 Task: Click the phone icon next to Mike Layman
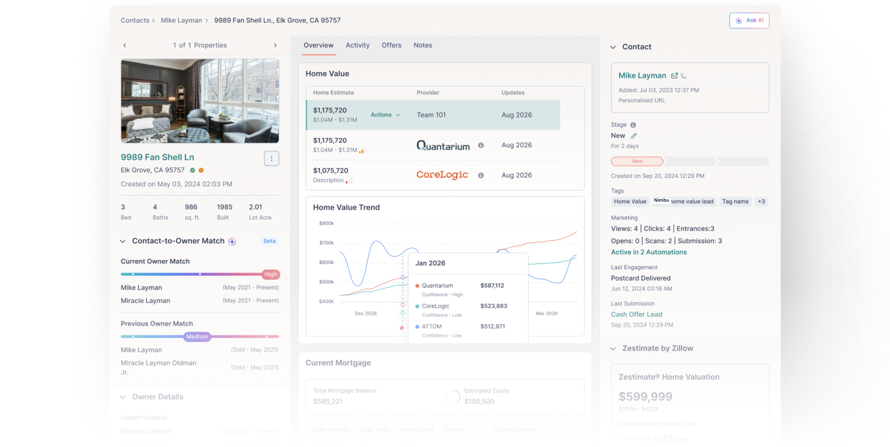[683, 76]
